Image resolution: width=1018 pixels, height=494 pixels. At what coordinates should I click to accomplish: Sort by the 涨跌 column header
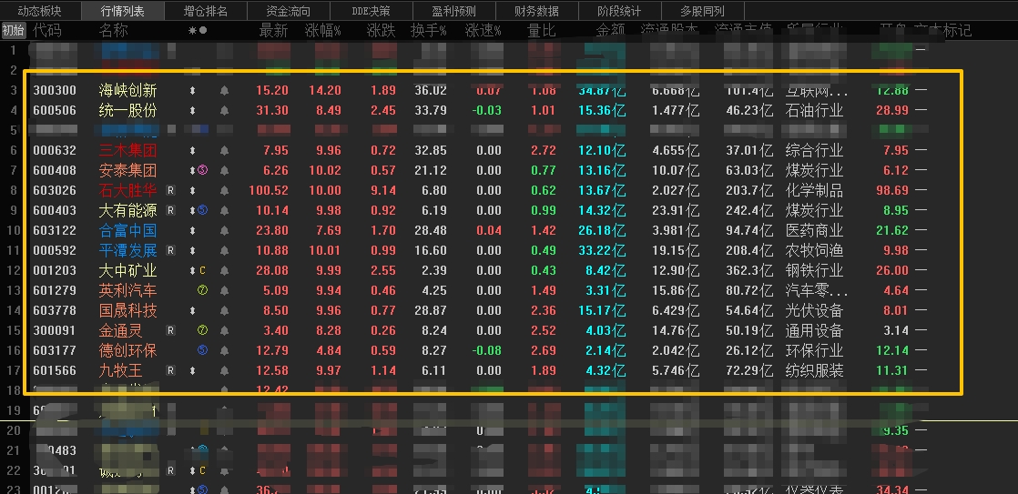[382, 30]
